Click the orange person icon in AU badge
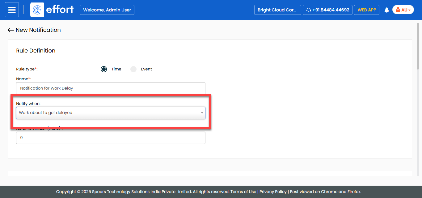The image size is (422, 198). coord(398,10)
